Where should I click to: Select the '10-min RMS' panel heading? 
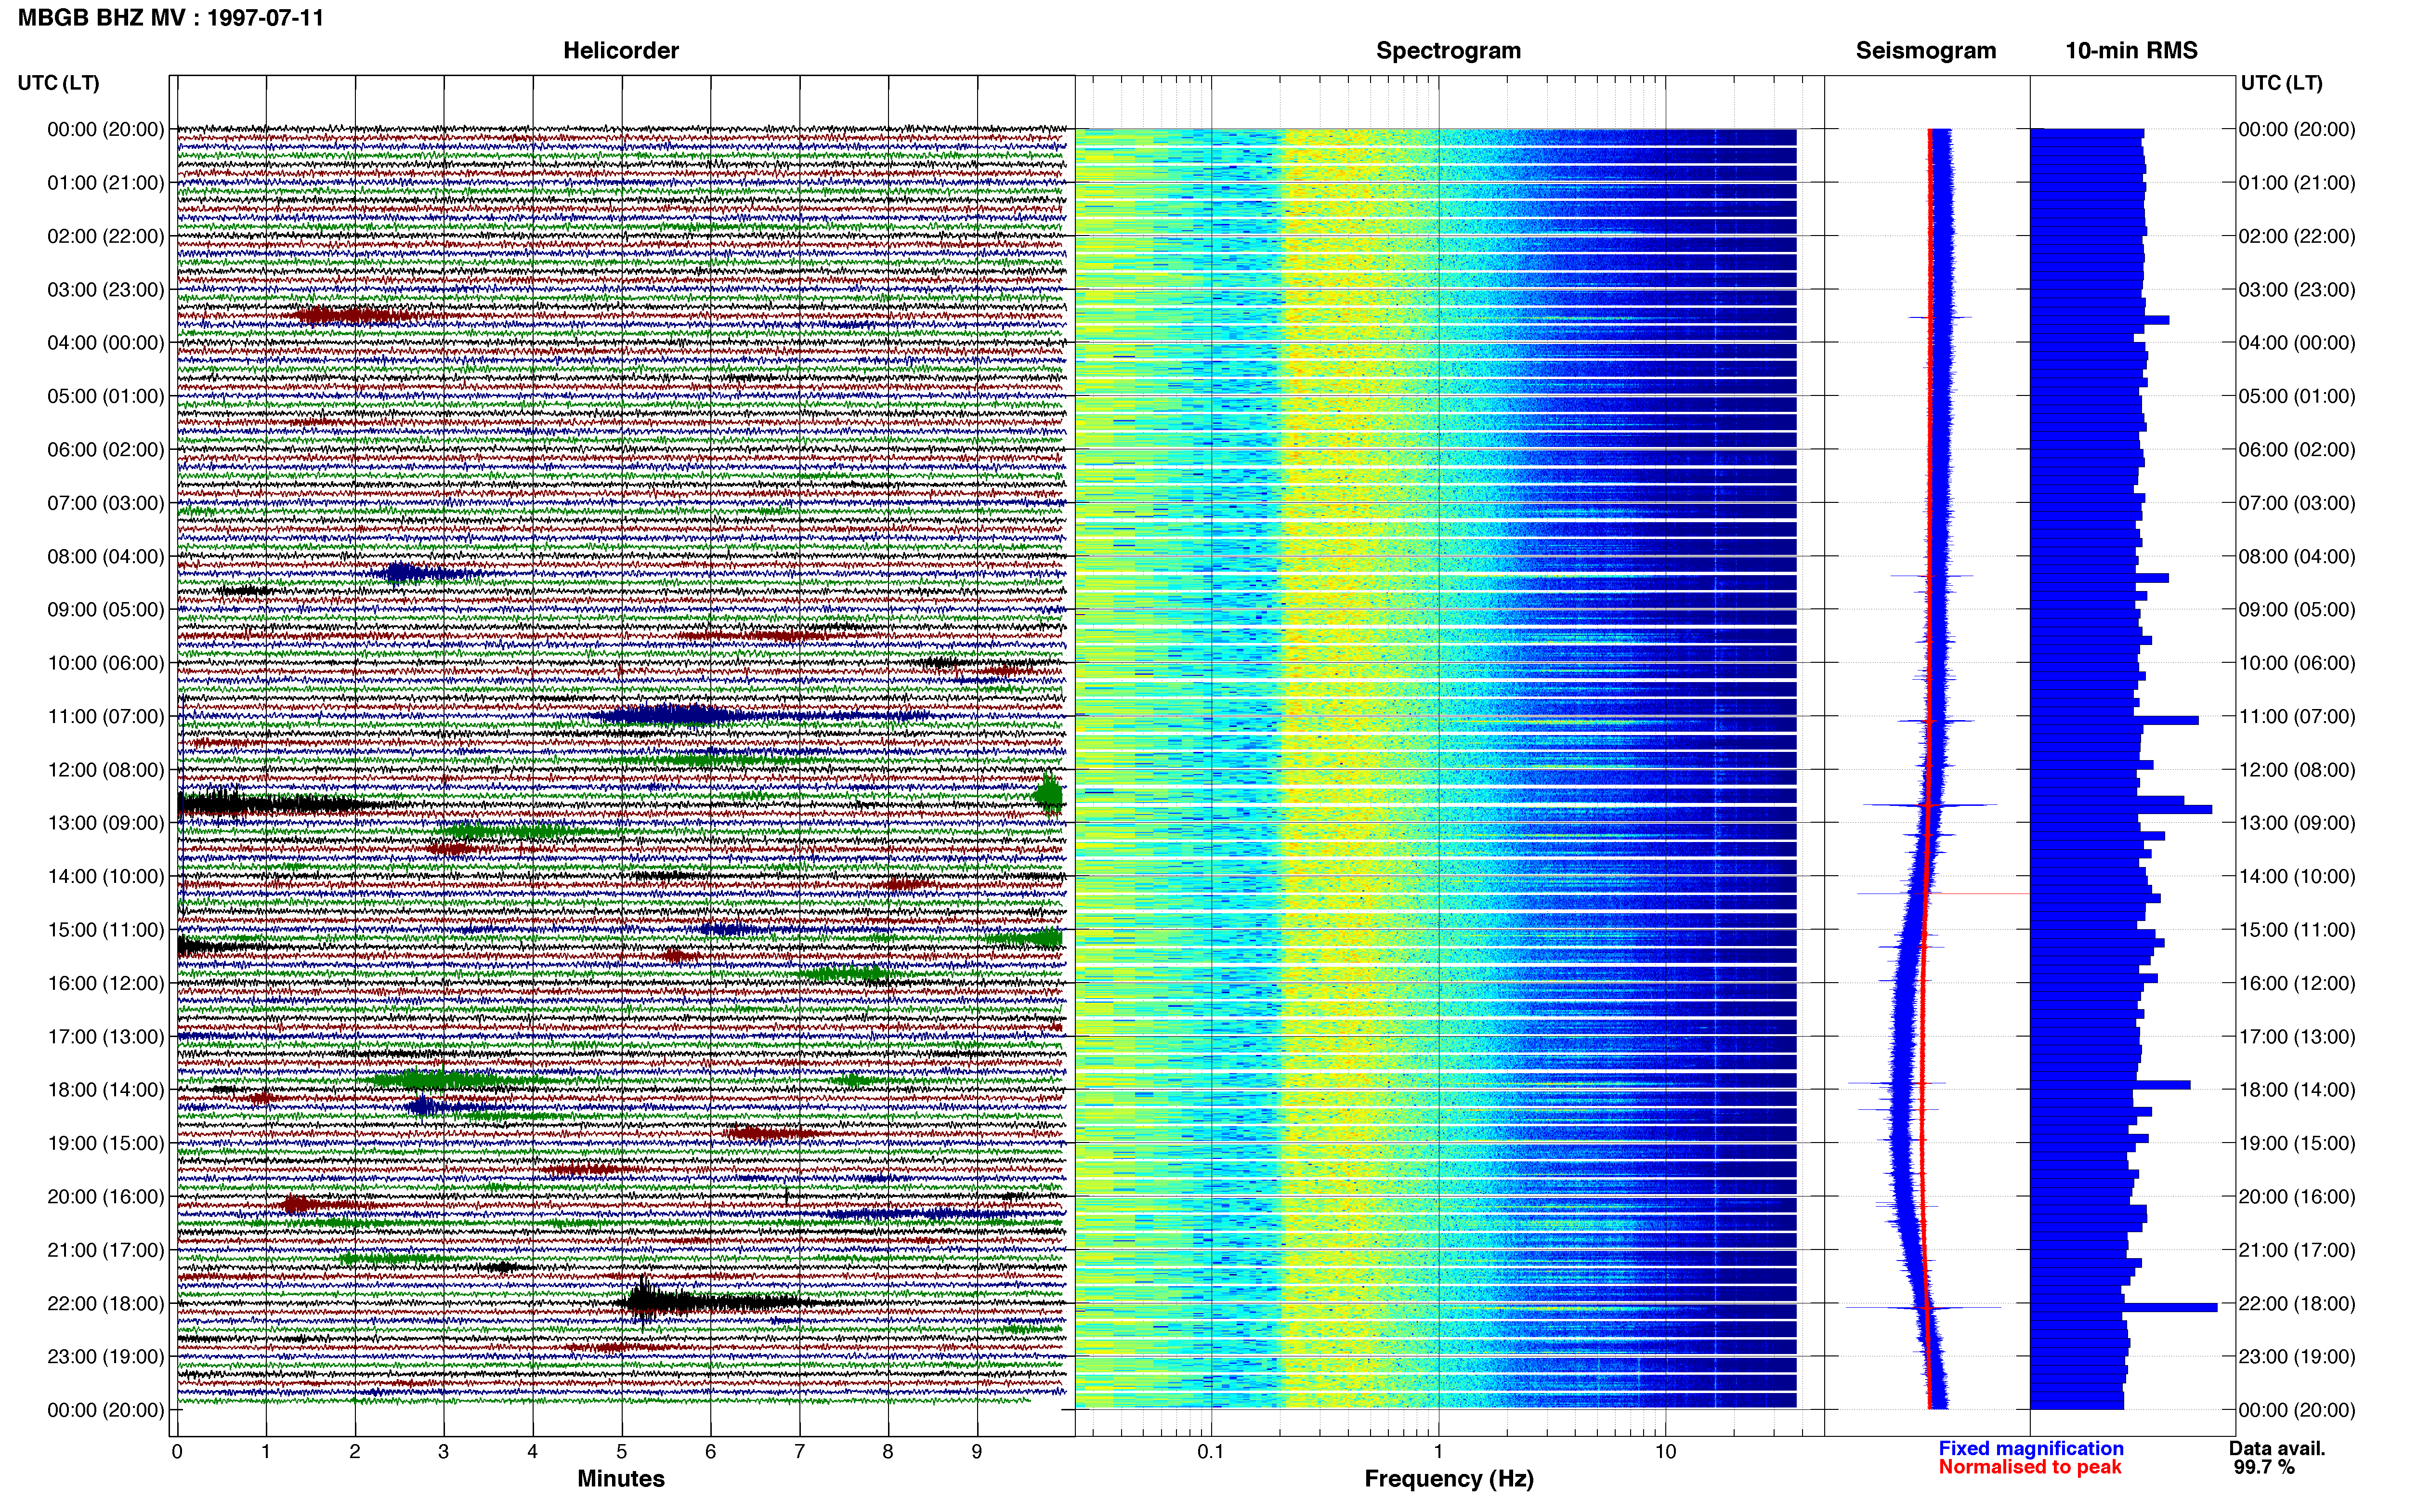click(x=2132, y=51)
